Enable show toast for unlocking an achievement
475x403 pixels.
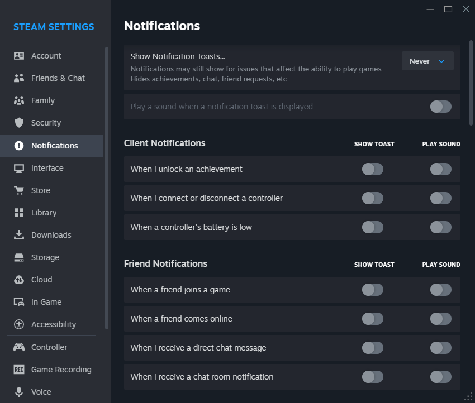tap(373, 169)
